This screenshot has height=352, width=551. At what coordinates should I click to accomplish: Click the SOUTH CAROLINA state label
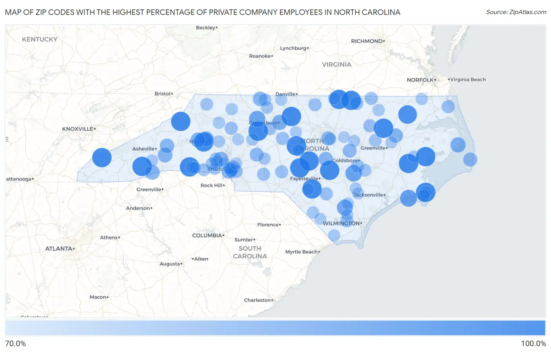[x=250, y=252]
